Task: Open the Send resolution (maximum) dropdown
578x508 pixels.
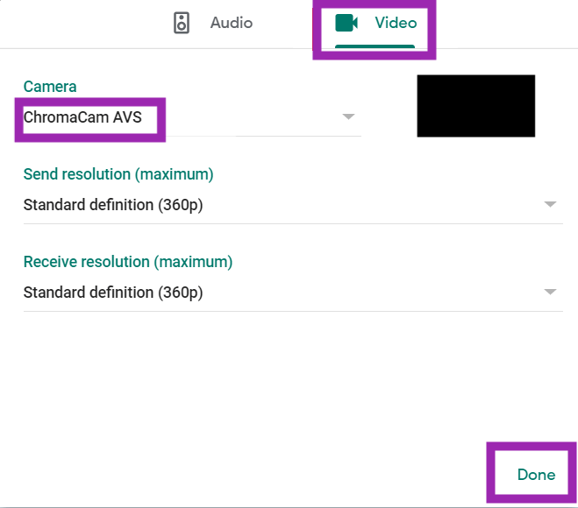Action: (x=293, y=205)
